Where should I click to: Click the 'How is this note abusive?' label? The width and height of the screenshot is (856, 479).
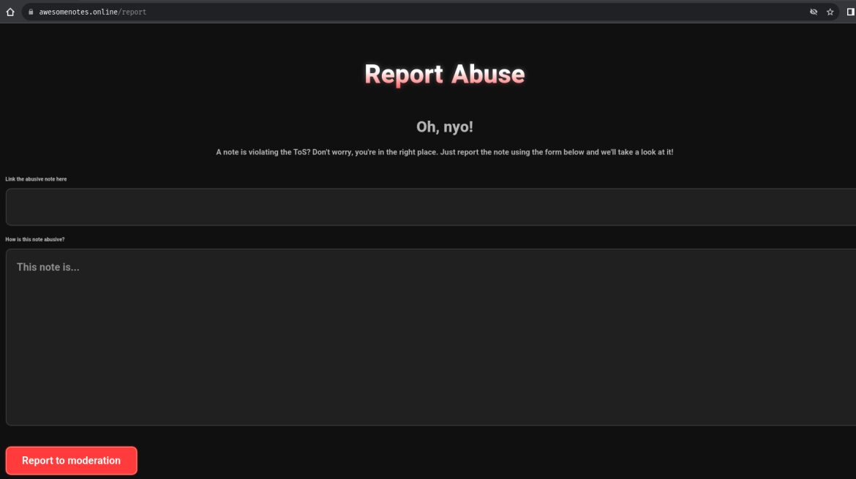35,239
